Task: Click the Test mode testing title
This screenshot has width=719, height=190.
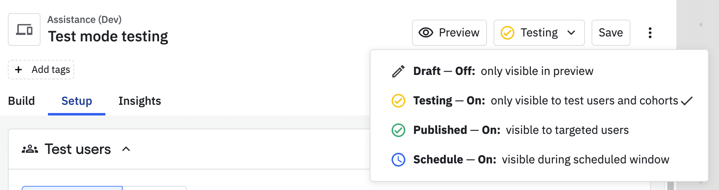Action: [108, 36]
